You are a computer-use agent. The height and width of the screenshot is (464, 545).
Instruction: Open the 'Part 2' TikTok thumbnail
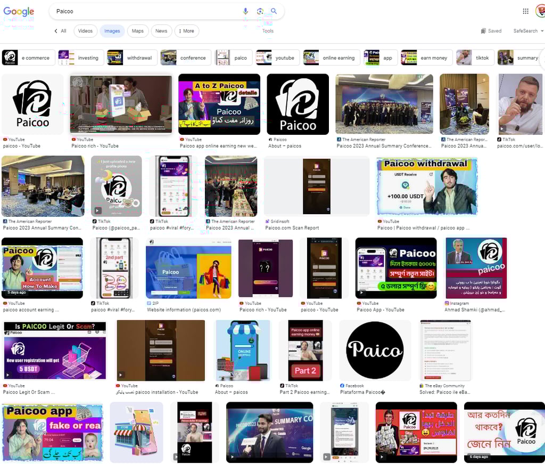coord(305,350)
